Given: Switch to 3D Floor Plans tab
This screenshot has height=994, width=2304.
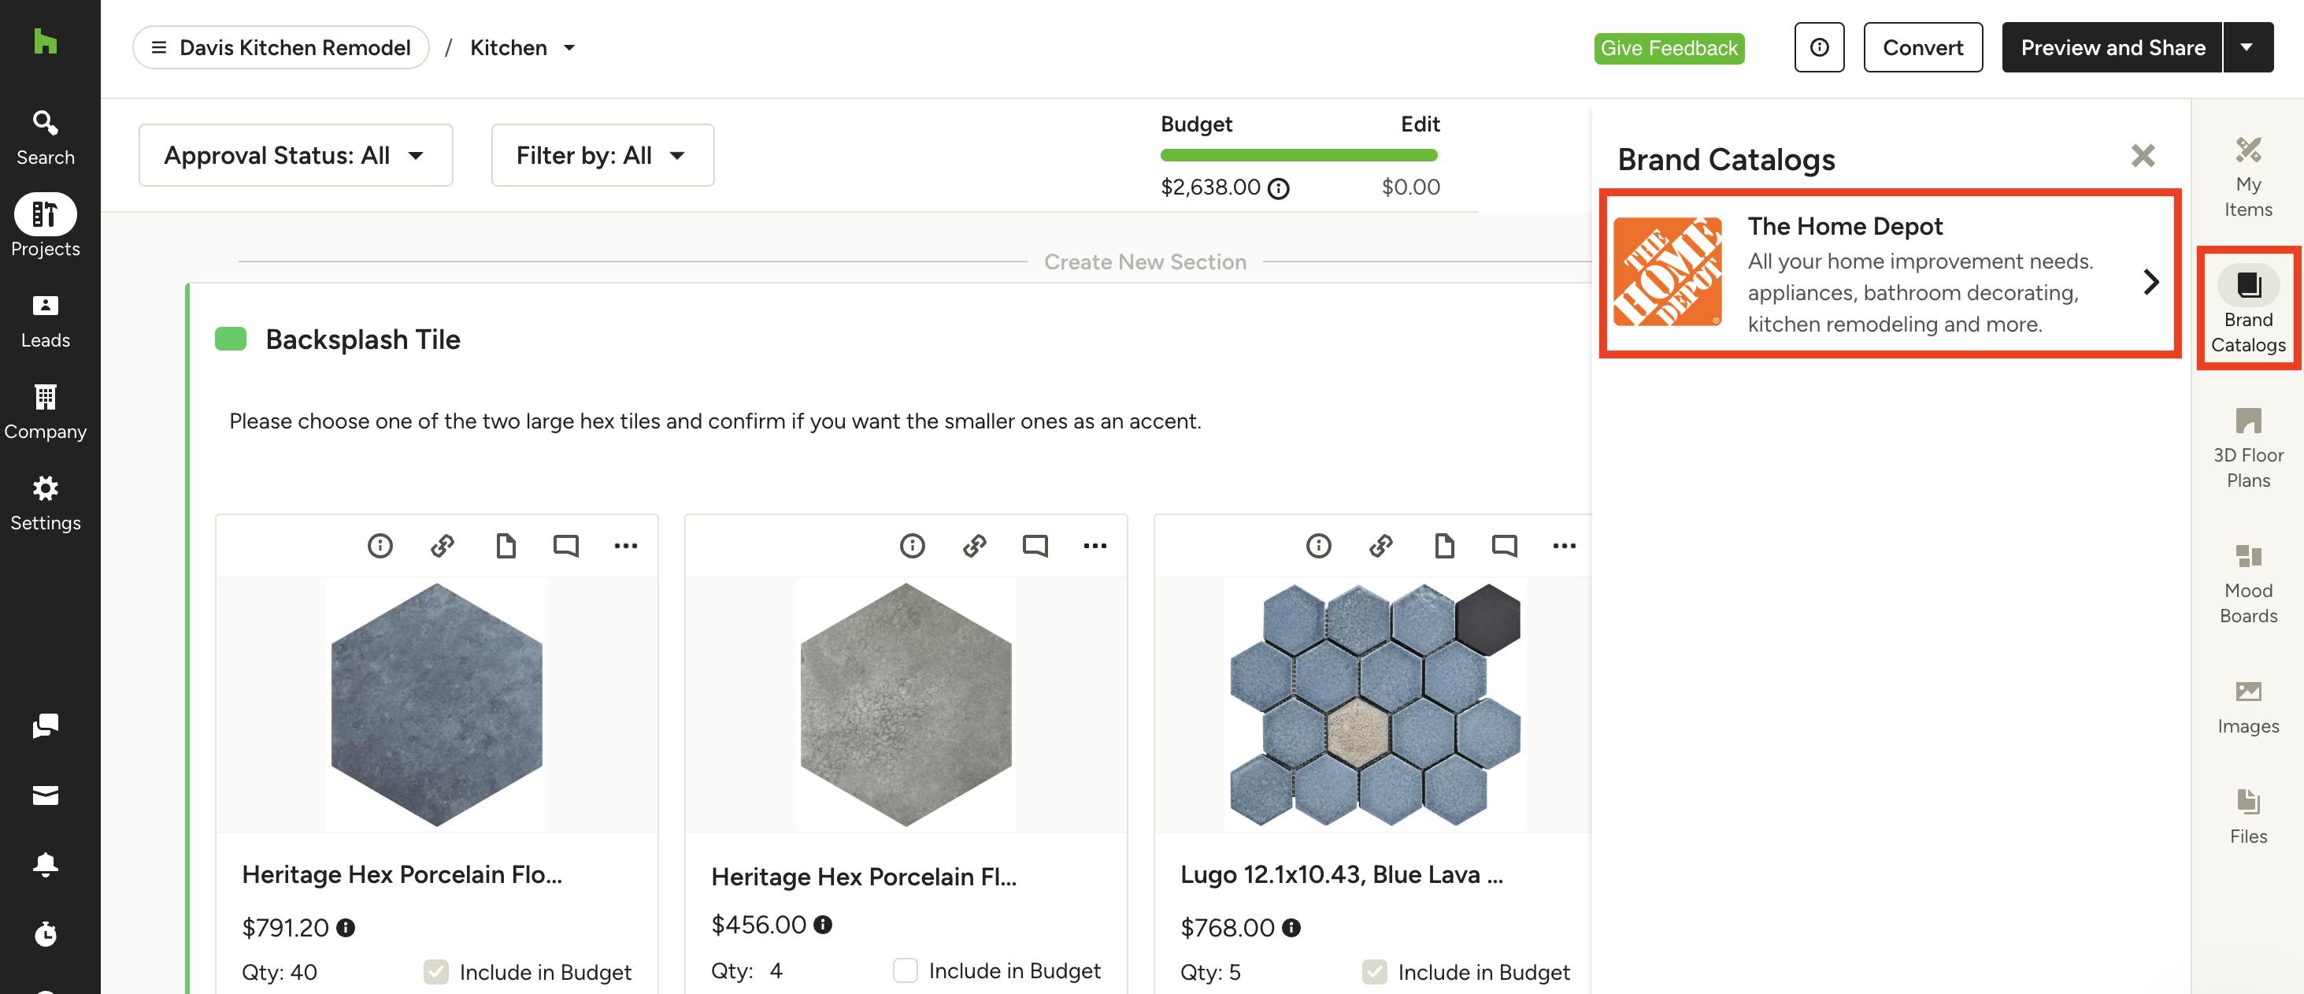Looking at the screenshot, I should coord(2249,447).
